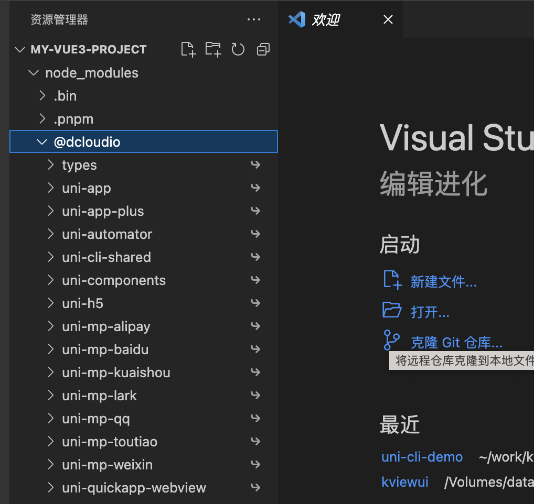The width and height of the screenshot is (534, 504).
Task: Click symlink arrow icon on uni-mp-lark row
Action: [255, 396]
